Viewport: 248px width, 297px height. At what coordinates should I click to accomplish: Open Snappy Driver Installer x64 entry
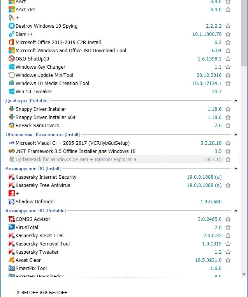(x=45, y=117)
